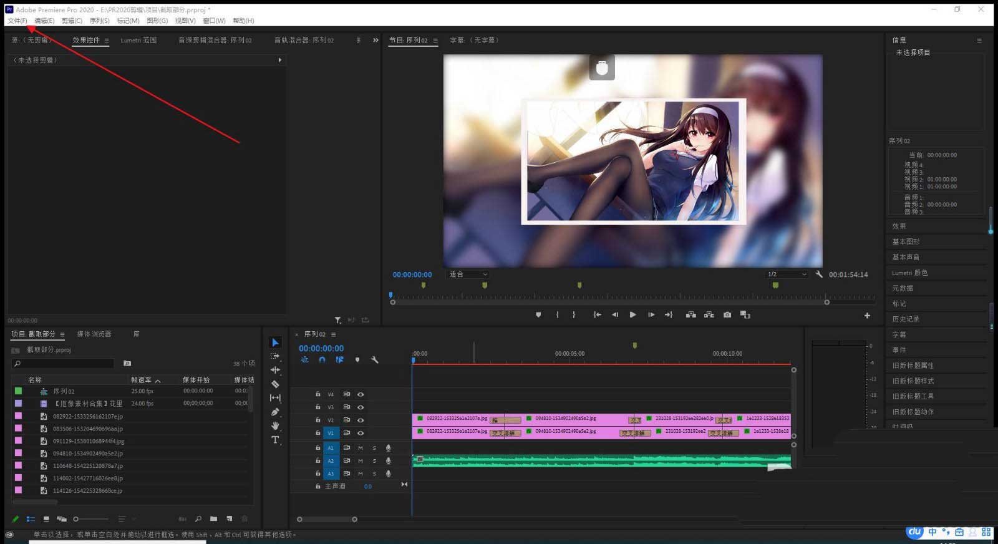Screen dimensions: 998x544
Task: Click the Export Frame camera icon
Action: 727,315
